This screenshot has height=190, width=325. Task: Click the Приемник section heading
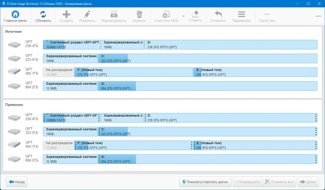[14, 105]
